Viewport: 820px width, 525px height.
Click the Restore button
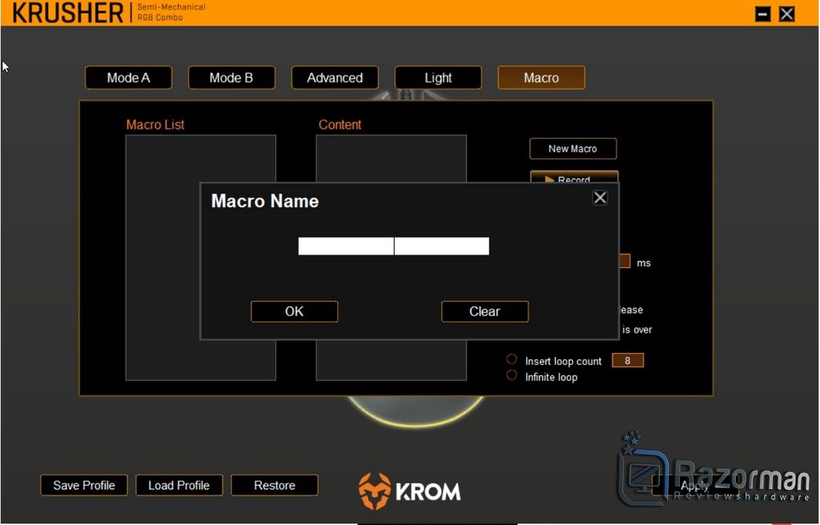tap(275, 485)
